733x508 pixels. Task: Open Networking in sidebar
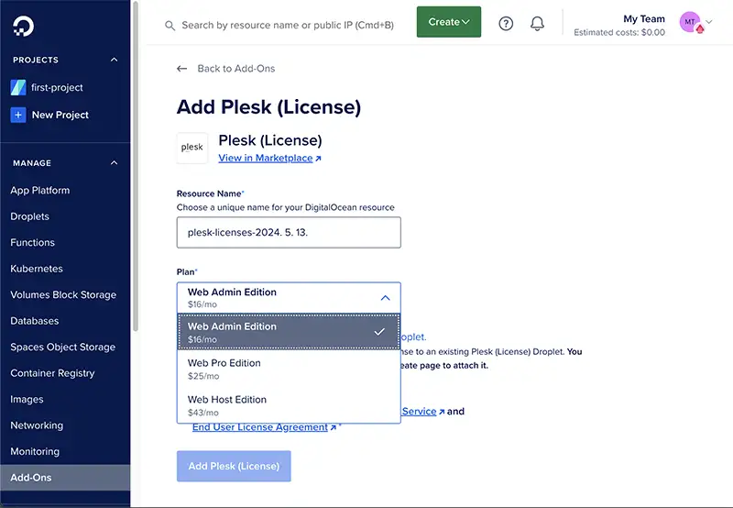(37, 425)
